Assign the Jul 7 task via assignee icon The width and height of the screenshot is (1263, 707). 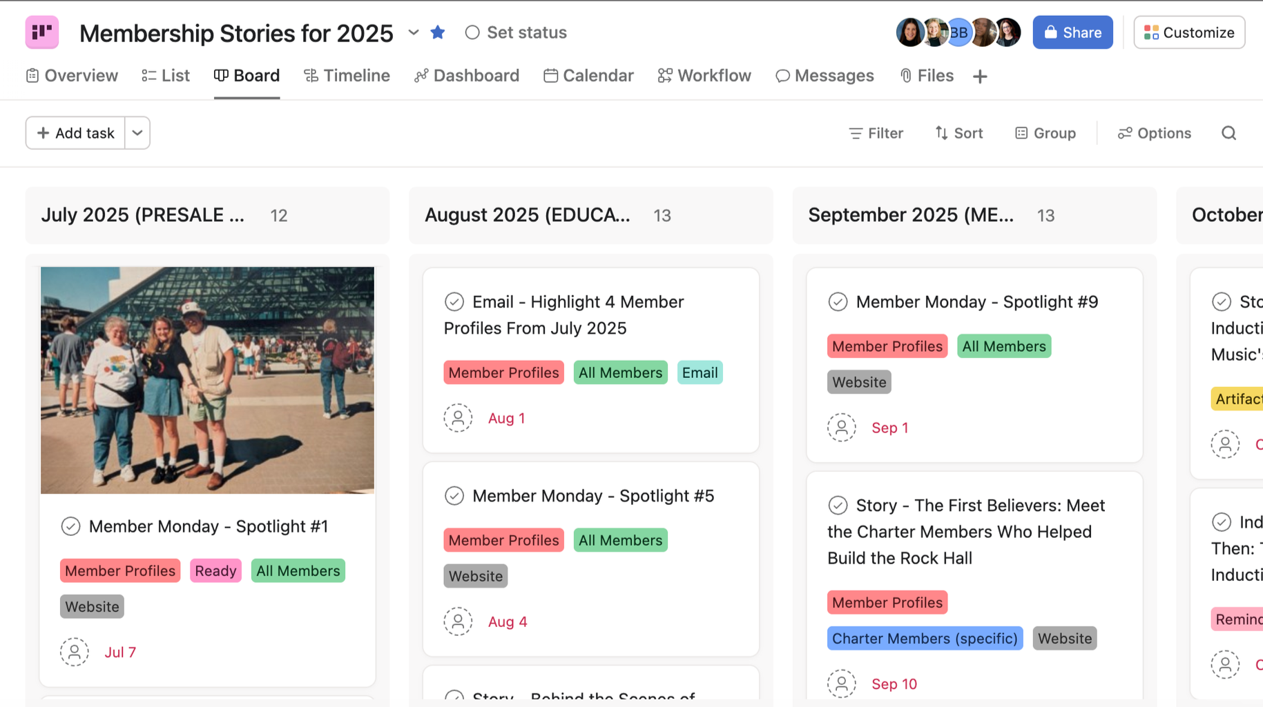pos(75,652)
